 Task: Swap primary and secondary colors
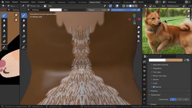185,60
